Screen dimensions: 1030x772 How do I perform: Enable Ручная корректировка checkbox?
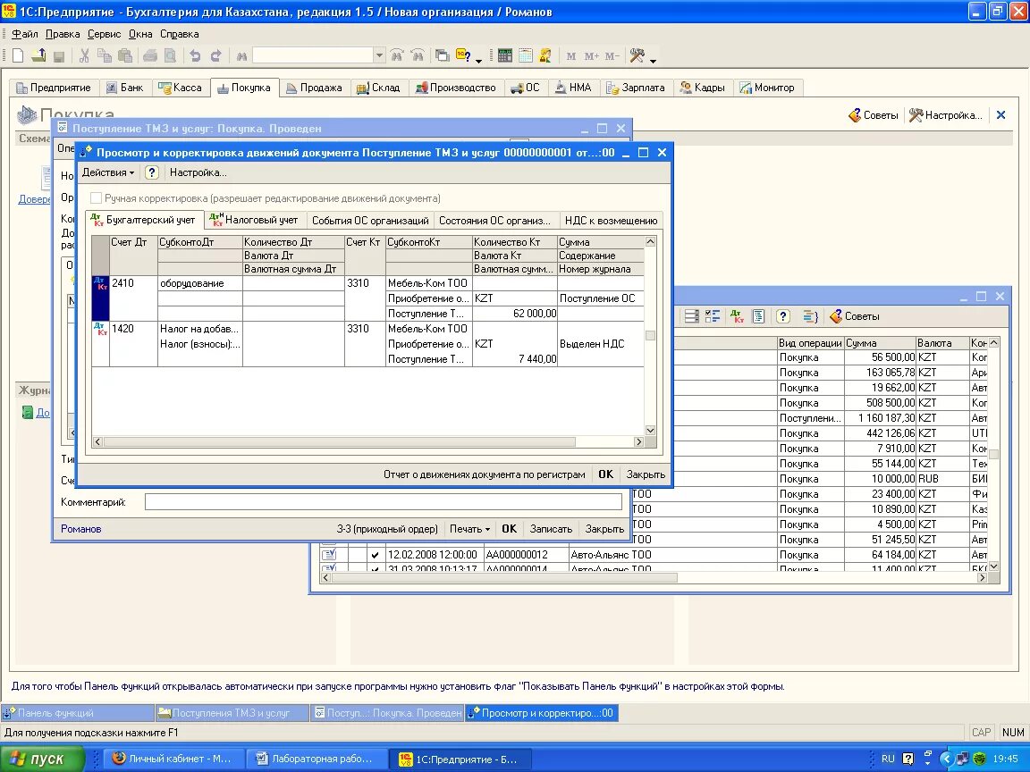pyautogui.click(x=96, y=198)
